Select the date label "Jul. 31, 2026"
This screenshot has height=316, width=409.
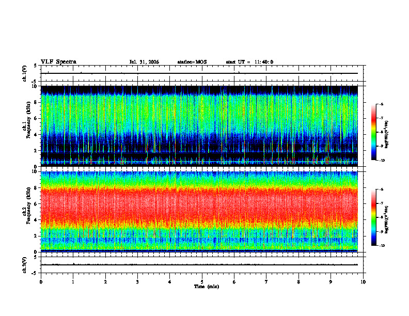[x=144, y=62]
